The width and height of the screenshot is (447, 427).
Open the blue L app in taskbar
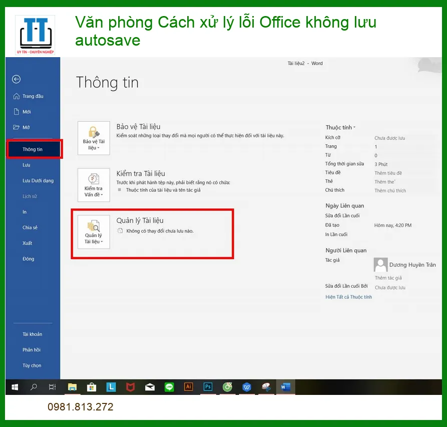(111, 387)
